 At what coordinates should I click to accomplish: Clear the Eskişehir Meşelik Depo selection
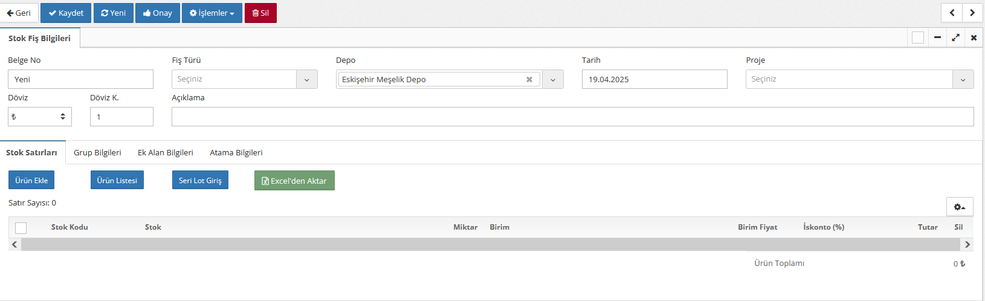click(x=529, y=79)
